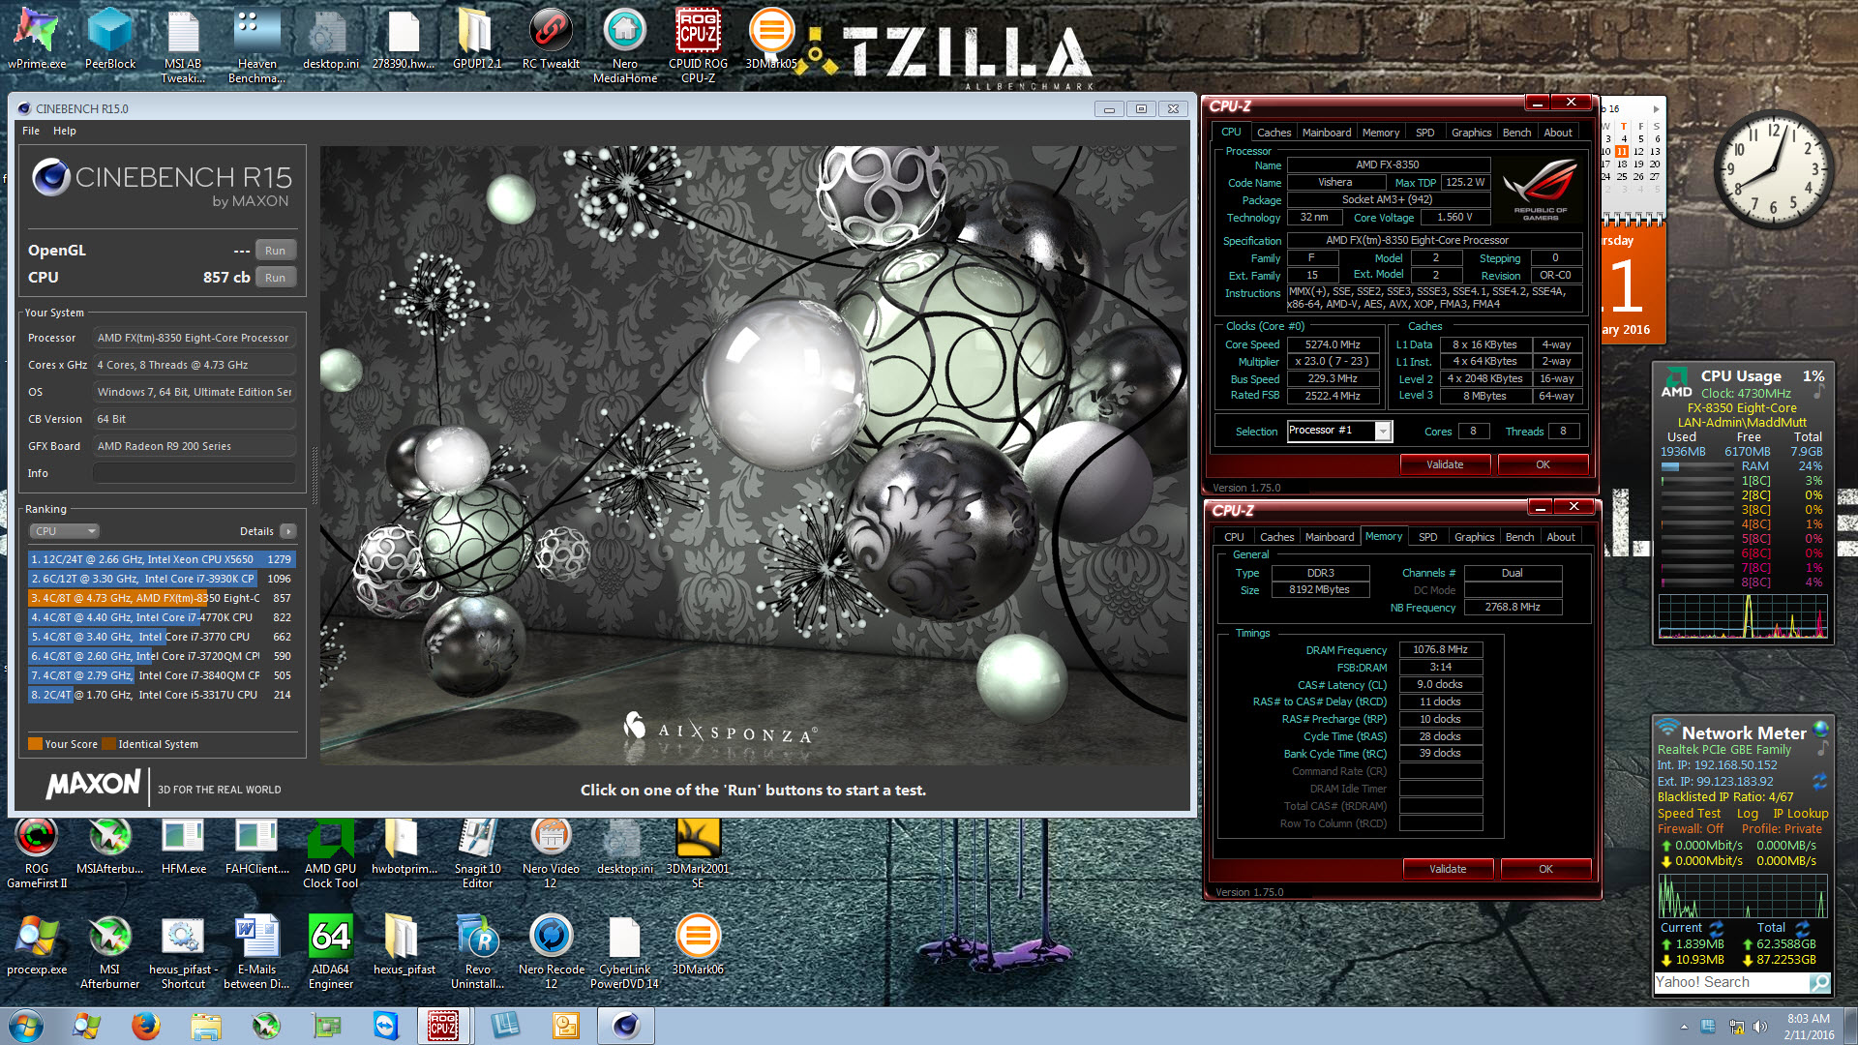
Task: Select the Core i7-3930K ranking entry
Action: tap(162, 579)
